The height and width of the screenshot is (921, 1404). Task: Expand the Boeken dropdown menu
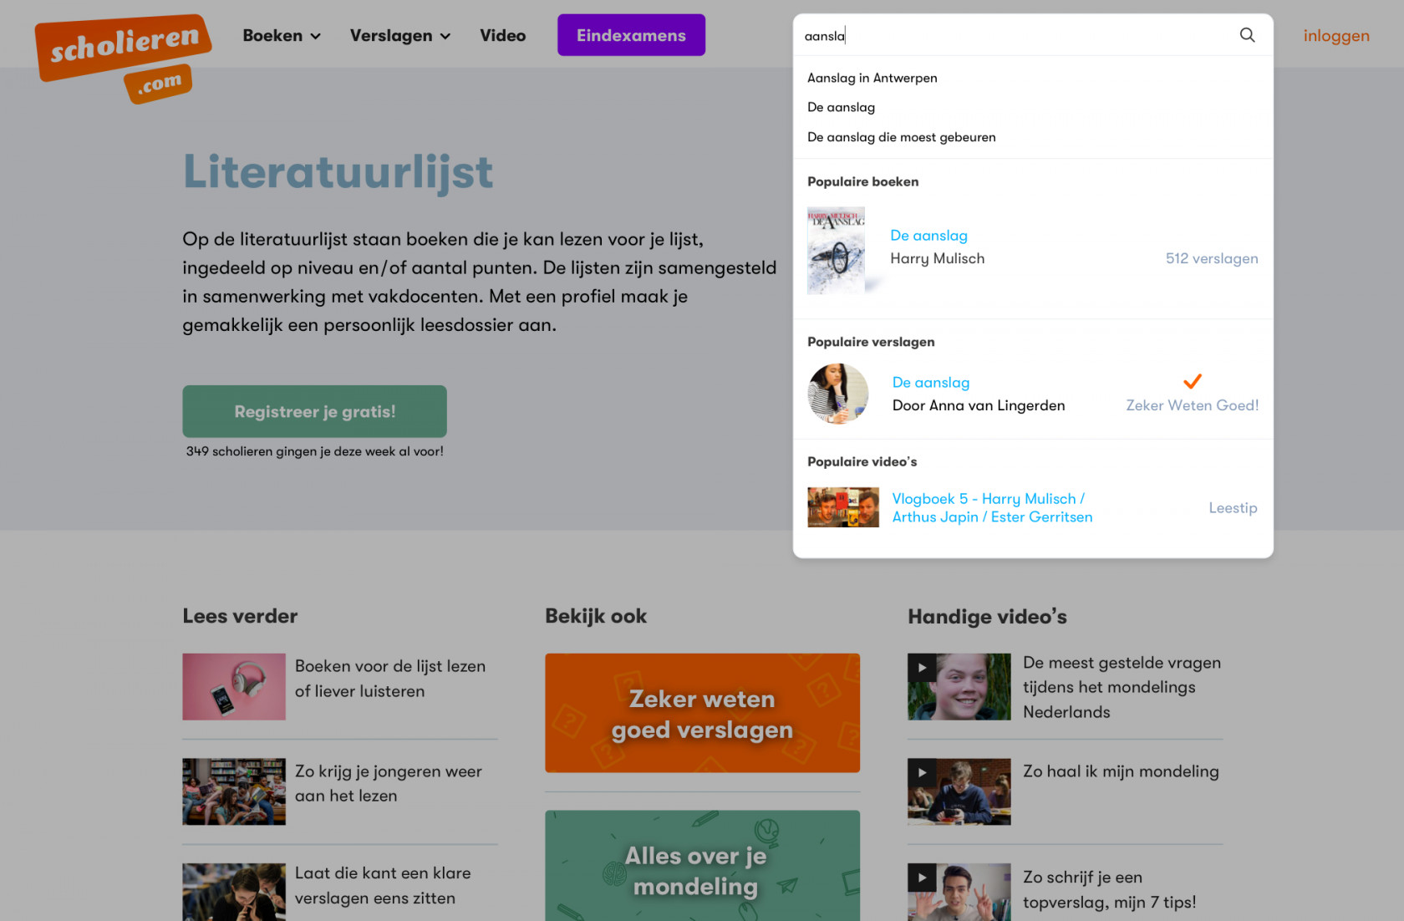[x=282, y=35]
